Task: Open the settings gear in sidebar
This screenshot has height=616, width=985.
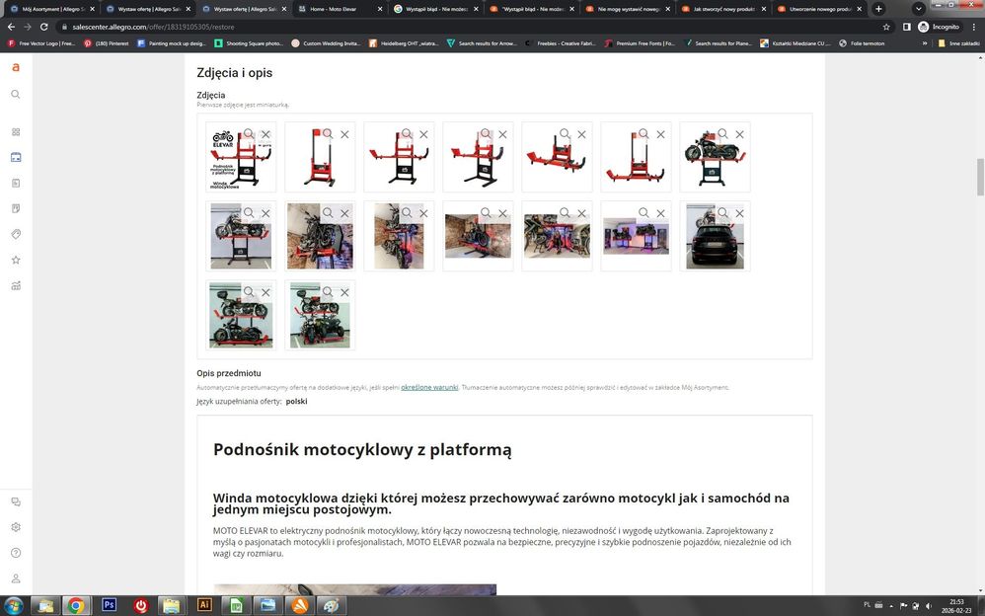Action: click(x=15, y=527)
